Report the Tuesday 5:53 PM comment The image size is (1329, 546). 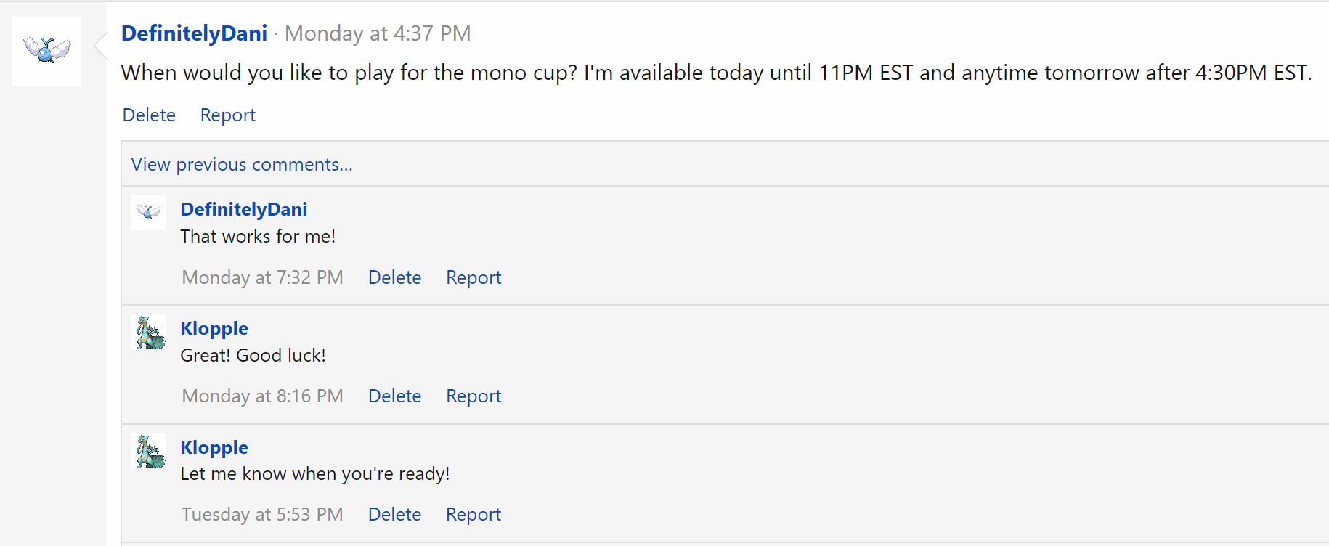[474, 514]
